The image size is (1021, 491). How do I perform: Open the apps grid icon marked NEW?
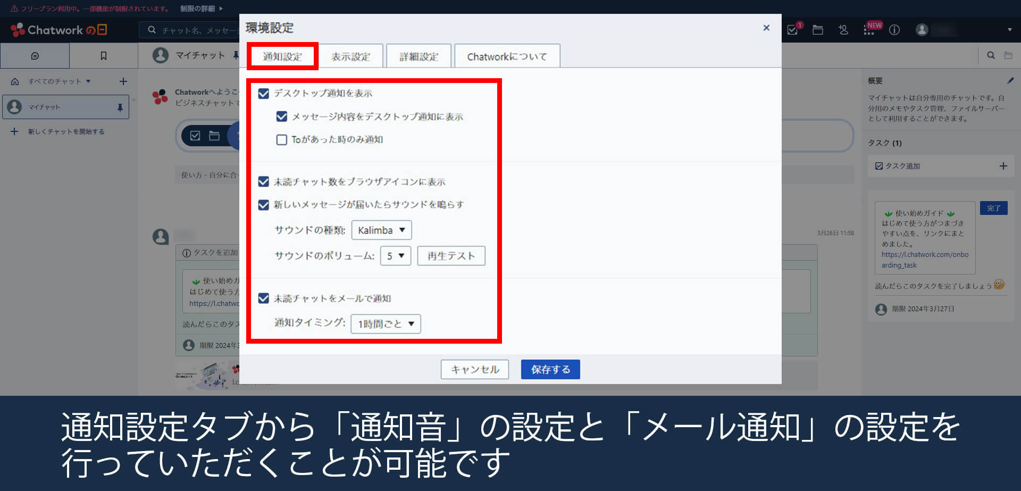coord(869,30)
